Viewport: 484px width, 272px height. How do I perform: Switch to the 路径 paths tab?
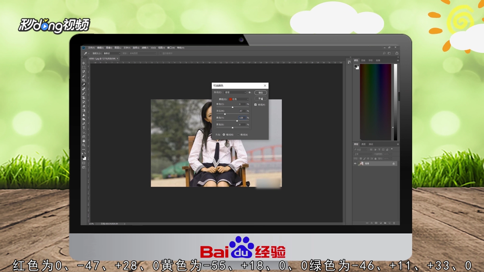[x=371, y=144]
